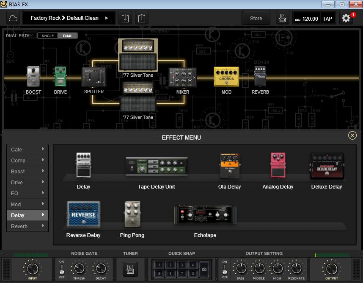
Task: Expand the Comp effects category
Action: 27,160
